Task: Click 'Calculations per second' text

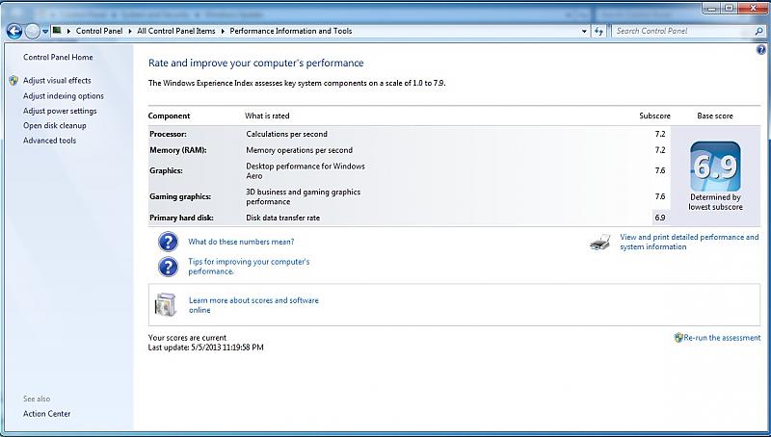Action: click(x=286, y=134)
